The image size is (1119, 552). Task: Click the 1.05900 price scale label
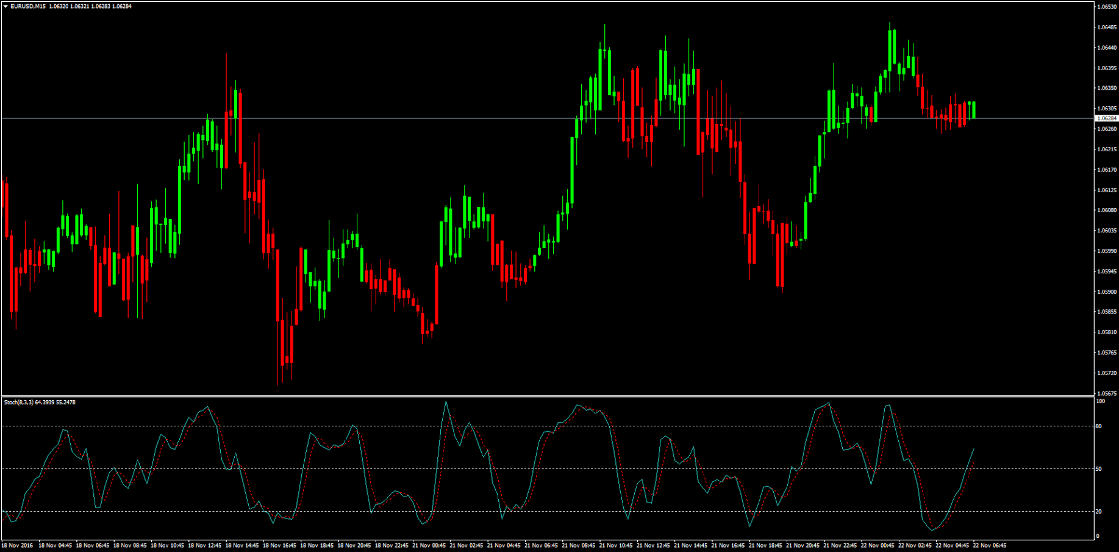1107,292
